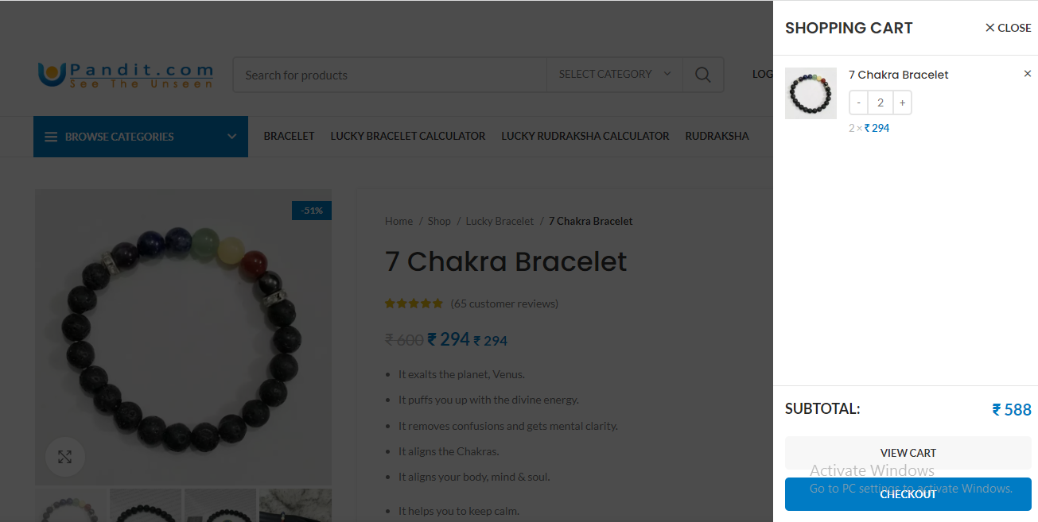
Task: Click the image enlarge icon
Action: tap(64, 457)
